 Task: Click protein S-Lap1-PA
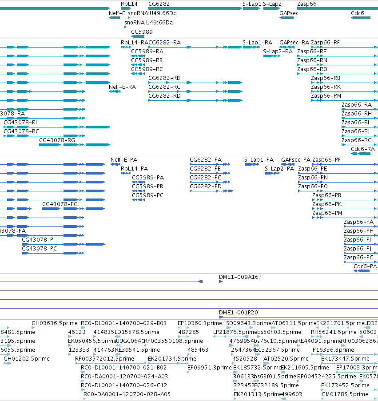click(259, 160)
